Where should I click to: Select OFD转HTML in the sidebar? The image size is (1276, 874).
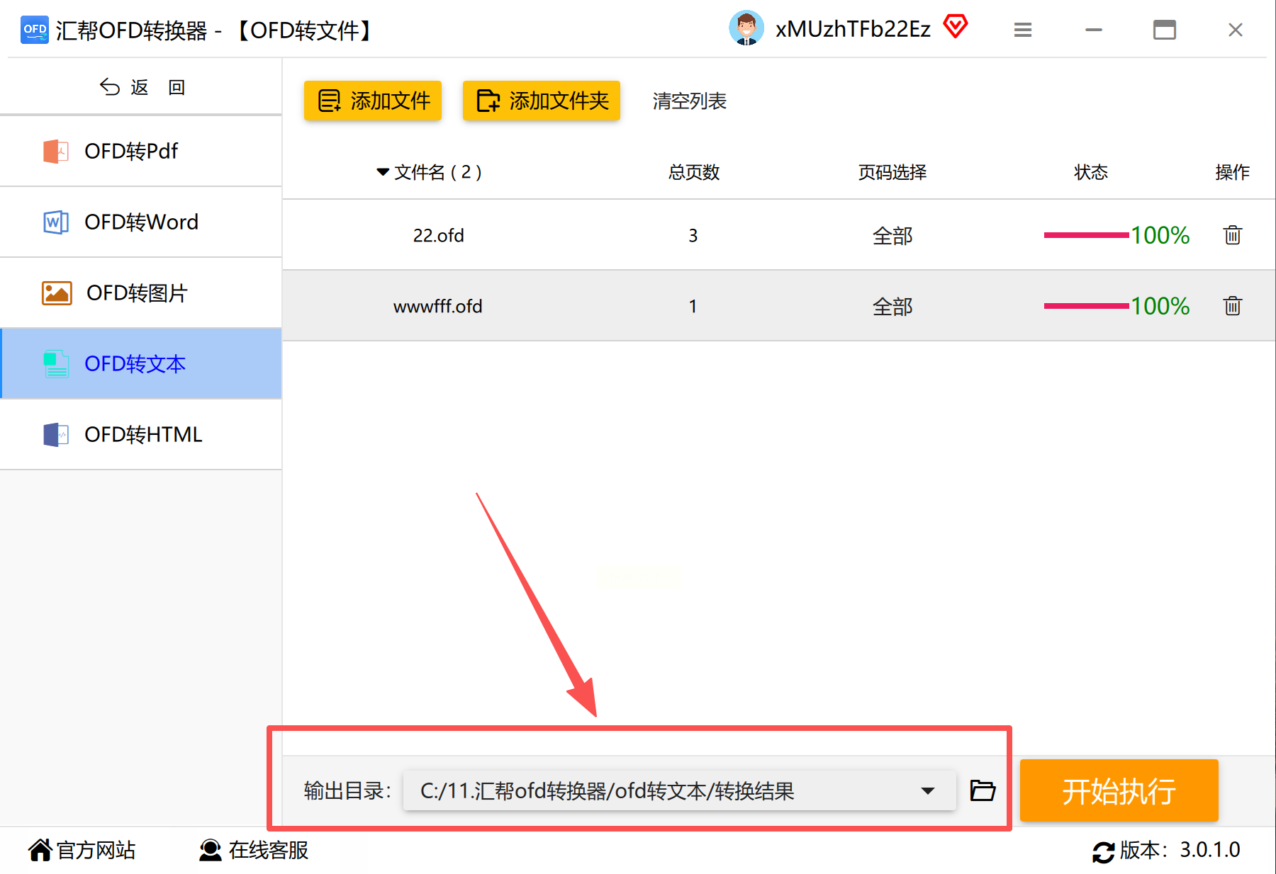141,434
